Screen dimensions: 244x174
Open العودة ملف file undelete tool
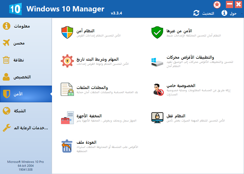86,142
